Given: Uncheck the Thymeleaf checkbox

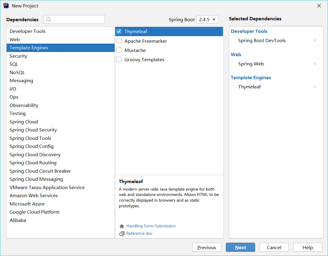Looking at the screenshot, I should click(x=119, y=31).
